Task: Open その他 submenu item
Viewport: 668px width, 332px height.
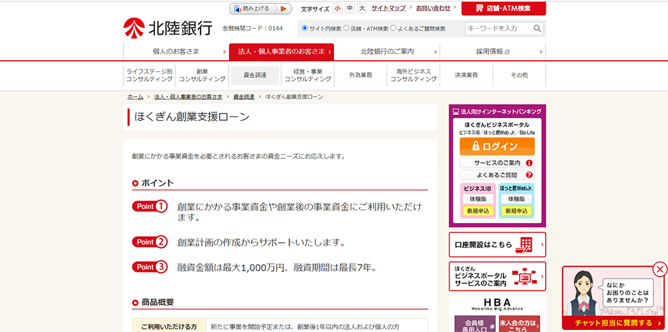Action: coord(519,75)
